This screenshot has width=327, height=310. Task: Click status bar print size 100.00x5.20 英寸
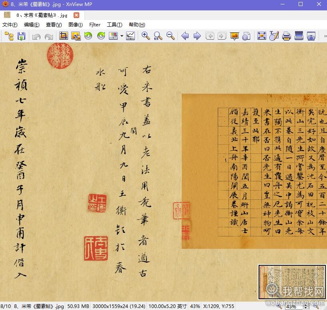(x=168, y=306)
